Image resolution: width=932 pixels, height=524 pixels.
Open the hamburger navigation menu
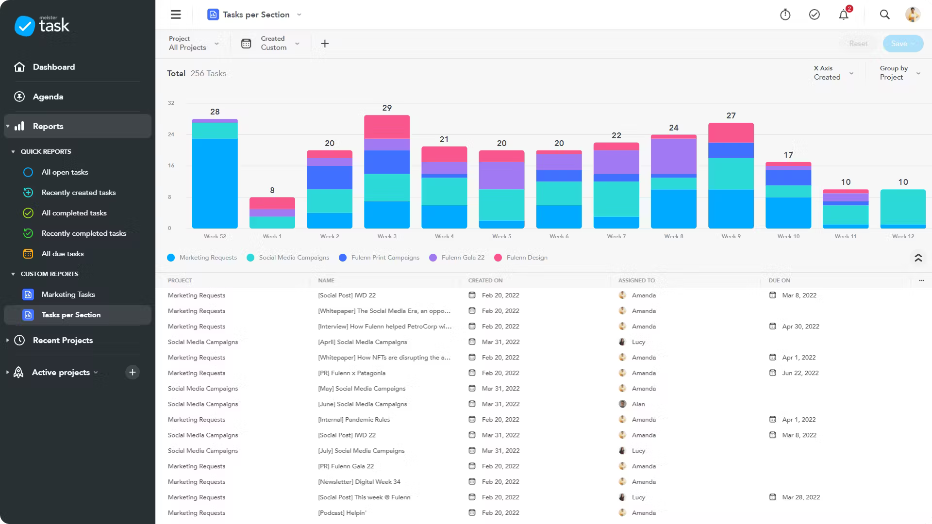tap(175, 15)
